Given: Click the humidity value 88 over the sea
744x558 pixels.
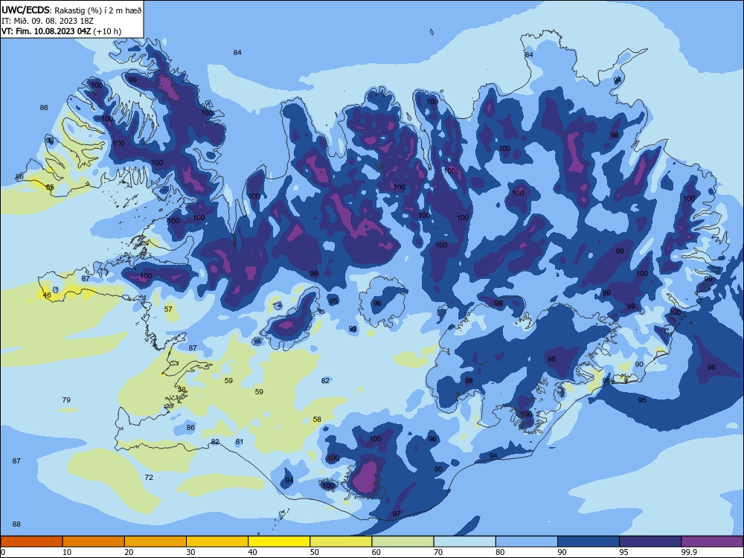Looking at the screenshot, I should click(x=16, y=525).
